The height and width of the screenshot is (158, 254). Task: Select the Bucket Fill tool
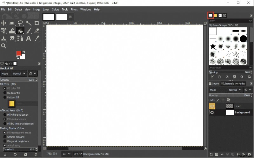20,31
